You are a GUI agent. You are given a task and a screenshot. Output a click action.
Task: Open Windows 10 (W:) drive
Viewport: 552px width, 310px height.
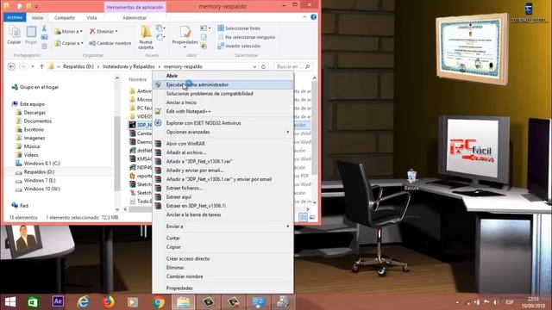click(x=38, y=189)
